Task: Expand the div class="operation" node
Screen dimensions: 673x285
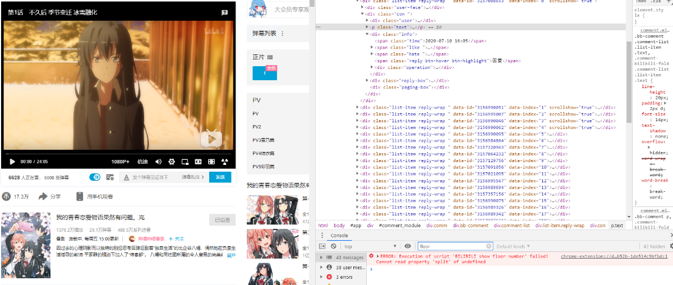Action: [x=372, y=67]
